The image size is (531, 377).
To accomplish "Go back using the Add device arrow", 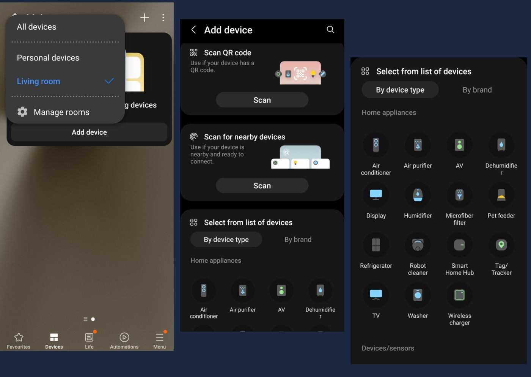I will pyautogui.click(x=194, y=30).
